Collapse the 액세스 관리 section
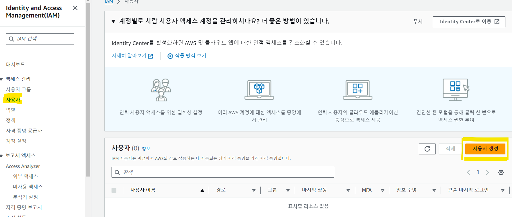 [x=2, y=79]
